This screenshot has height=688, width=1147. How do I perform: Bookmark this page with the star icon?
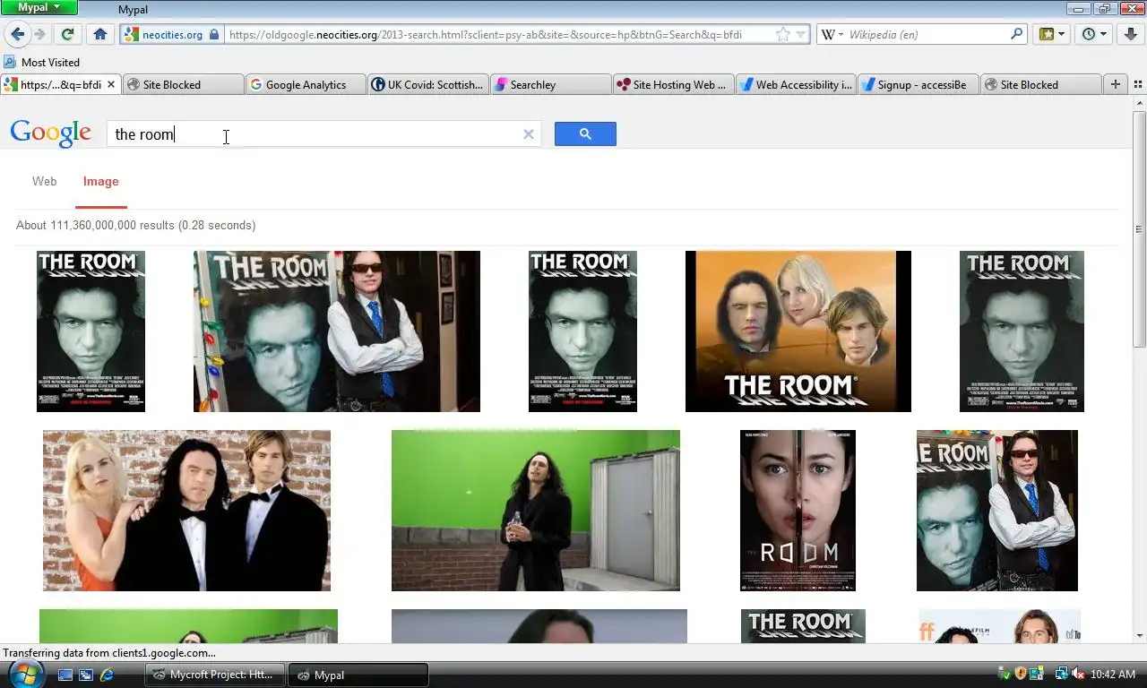[x=783, y=34]
